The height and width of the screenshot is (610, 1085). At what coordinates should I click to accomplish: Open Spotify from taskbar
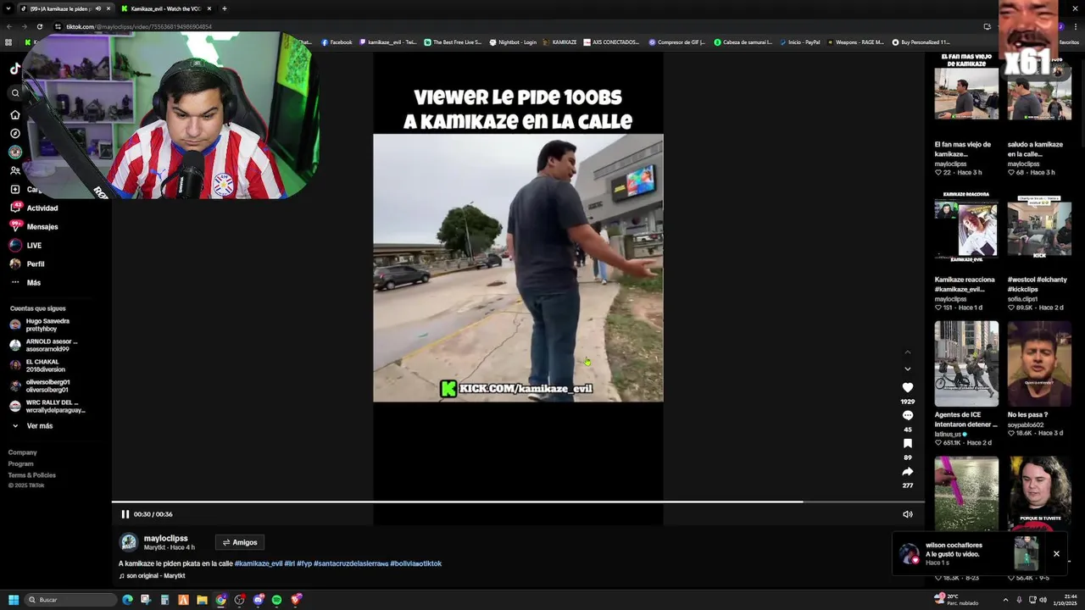(x=276, y=600)
